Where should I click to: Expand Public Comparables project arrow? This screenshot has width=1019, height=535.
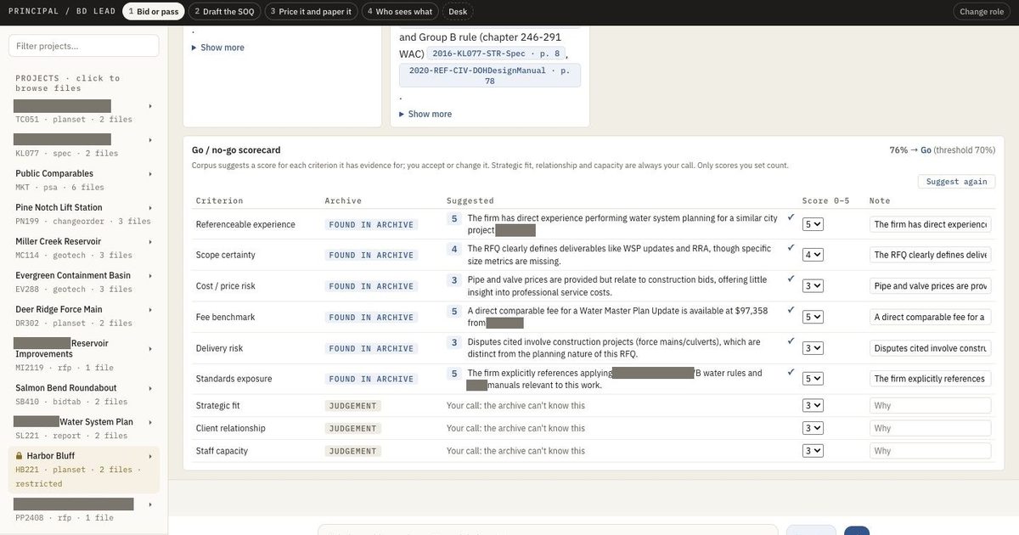pyautogui.click(x=150, y=174)
